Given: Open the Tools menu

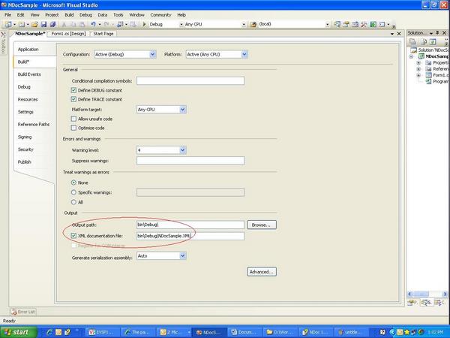Looking at the screenshot, I should 118,15.
